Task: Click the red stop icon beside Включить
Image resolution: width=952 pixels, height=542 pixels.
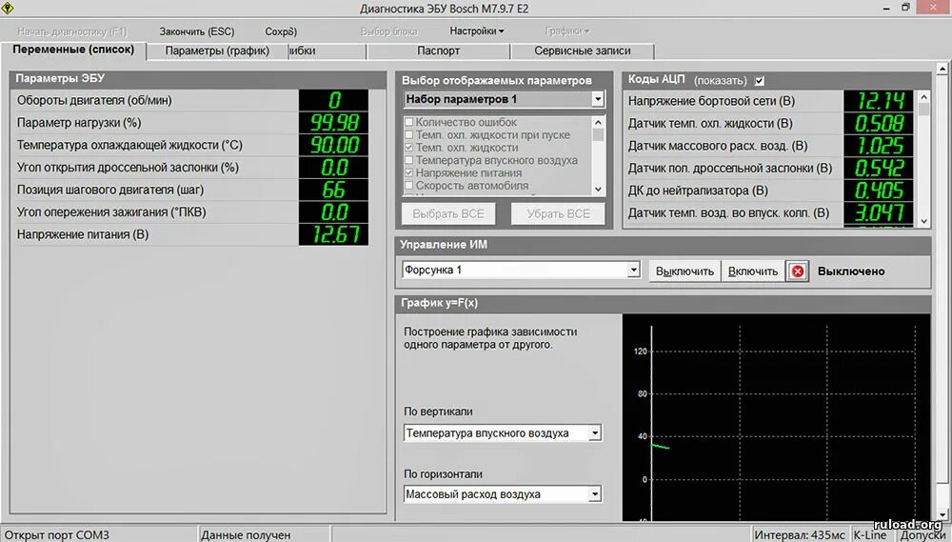Action: point(798,271)
